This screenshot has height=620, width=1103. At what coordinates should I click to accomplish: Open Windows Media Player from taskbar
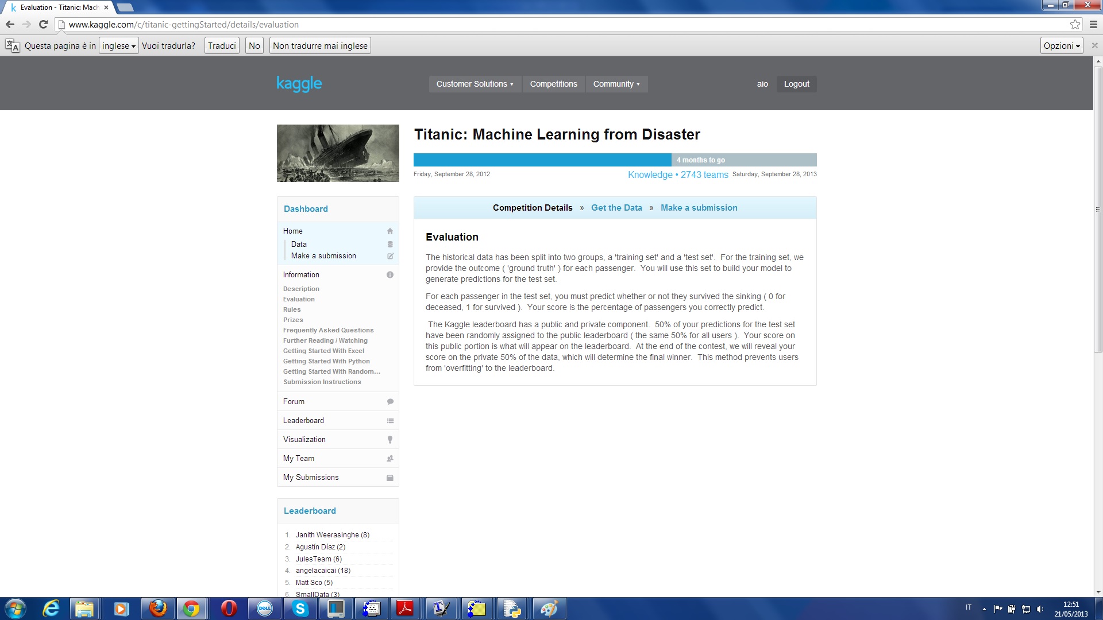click(121, 609)
